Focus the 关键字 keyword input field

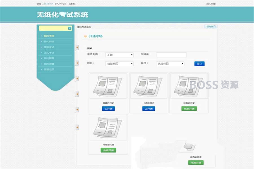tap(171, 55)
